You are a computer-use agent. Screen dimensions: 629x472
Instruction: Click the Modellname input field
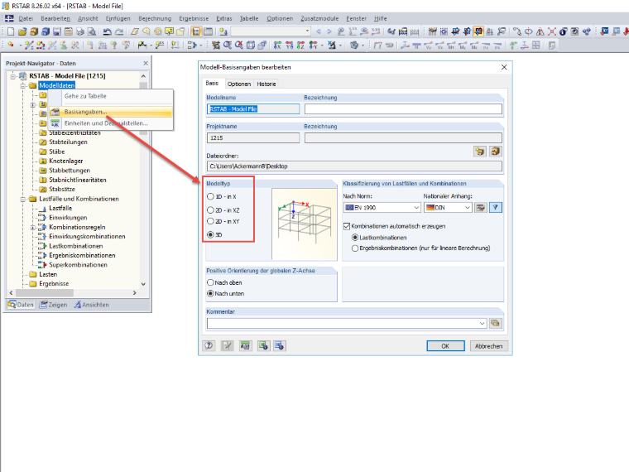[x=253, y=108]
